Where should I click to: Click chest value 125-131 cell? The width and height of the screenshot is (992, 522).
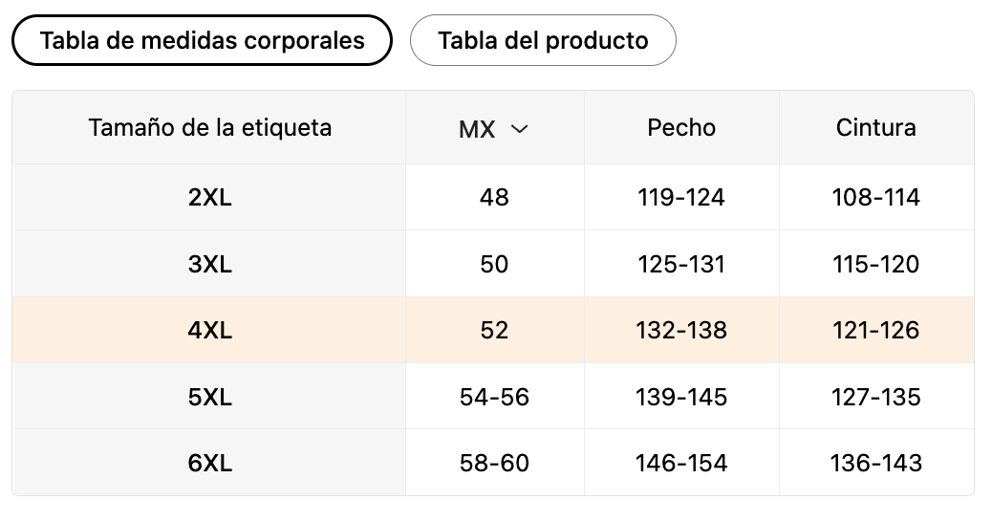click(681, 264)
